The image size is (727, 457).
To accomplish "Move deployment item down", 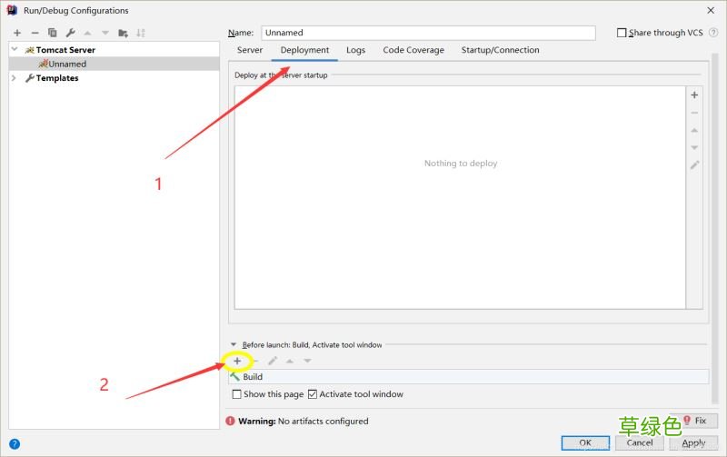I will pyautogui.click(x=694, y=147).
